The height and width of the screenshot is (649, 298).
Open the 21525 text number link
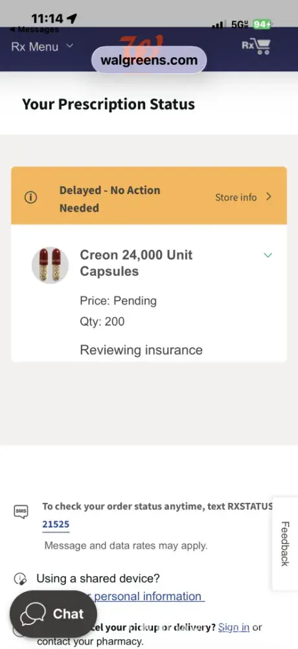[x=56, y=524]
